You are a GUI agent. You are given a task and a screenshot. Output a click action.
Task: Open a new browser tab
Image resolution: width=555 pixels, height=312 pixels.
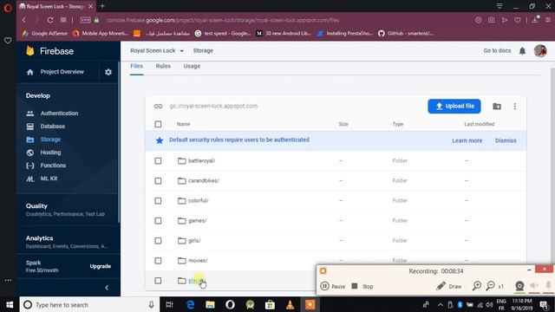[x=102, y=6]
